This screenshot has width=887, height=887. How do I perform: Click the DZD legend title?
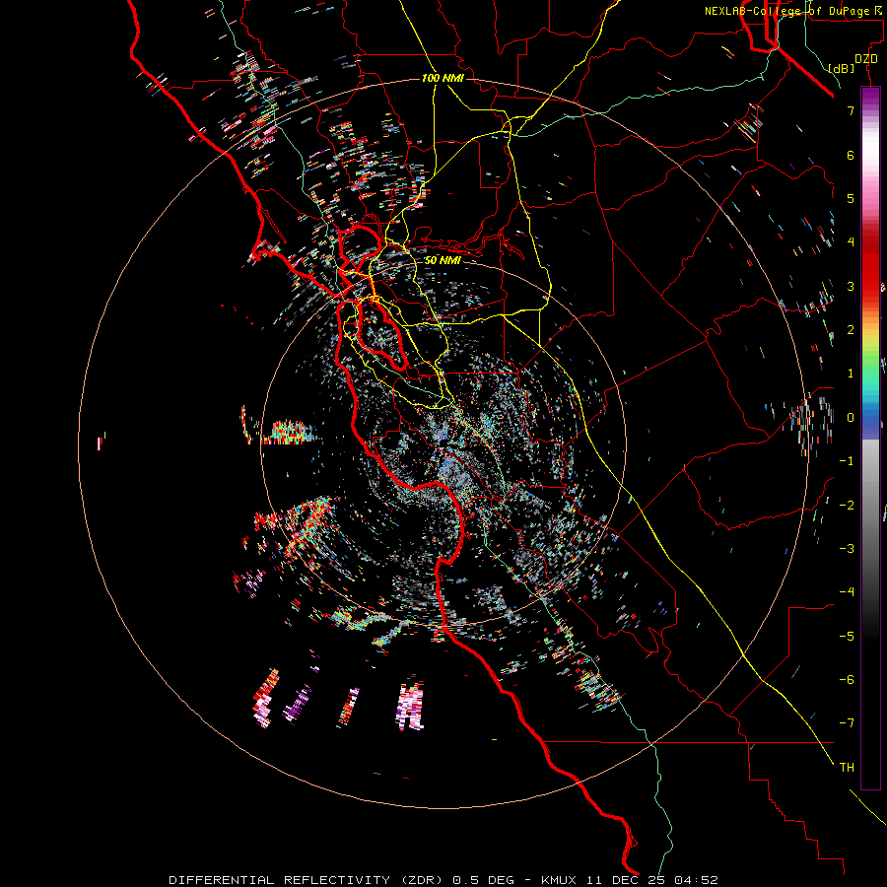pos(866,59)
